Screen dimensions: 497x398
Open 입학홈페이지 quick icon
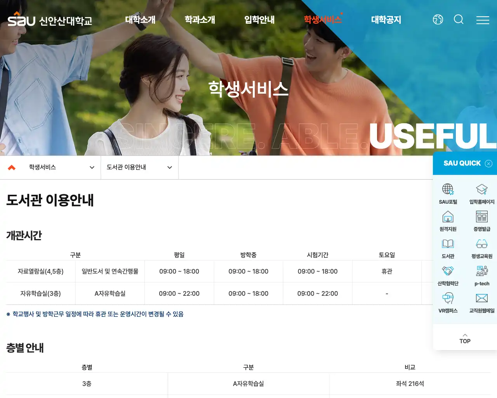click(482, 194)
